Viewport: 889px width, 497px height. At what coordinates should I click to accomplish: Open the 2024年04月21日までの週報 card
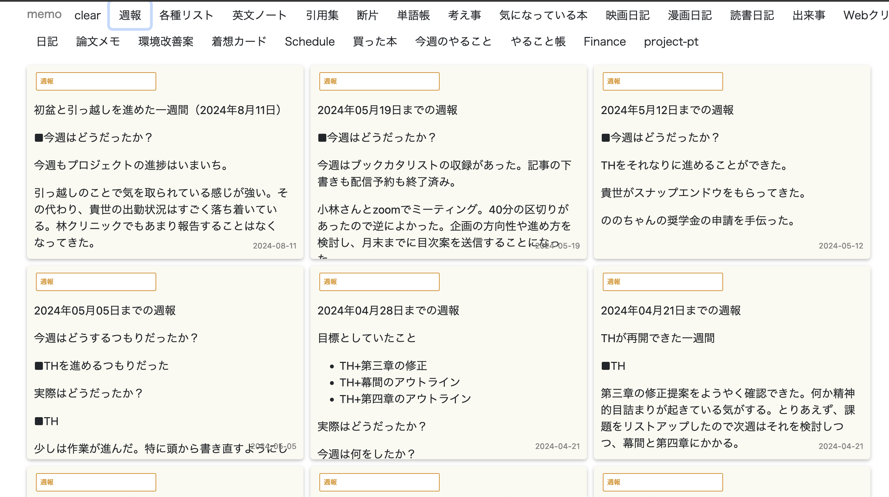(671, 310)
